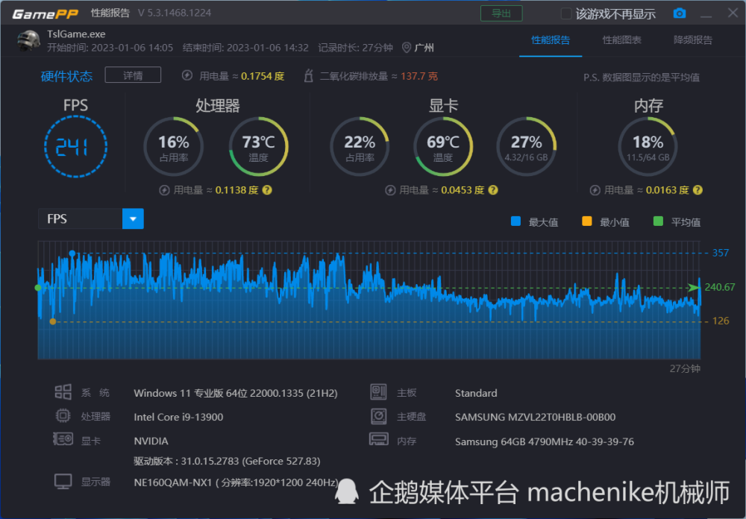Click the TslGame.exe process name
Image resolution: width=746 pixels, height=519 pixels.
pos(76,34)
